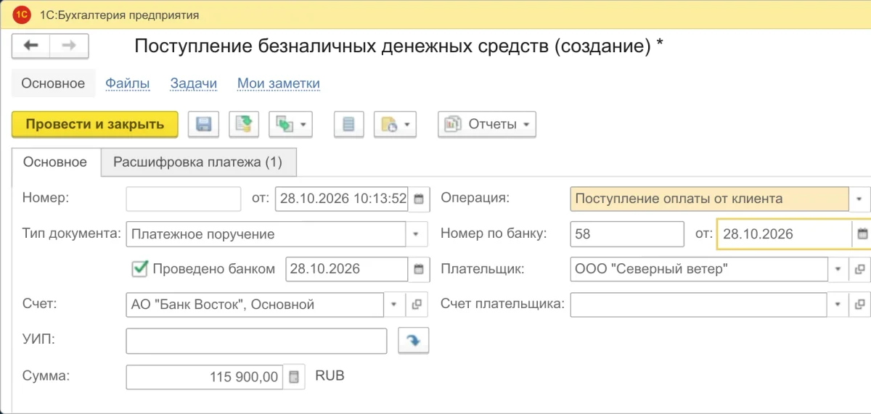Open the Задачи link
Screen dimensions: 871x414
click(x=194, y=83)
